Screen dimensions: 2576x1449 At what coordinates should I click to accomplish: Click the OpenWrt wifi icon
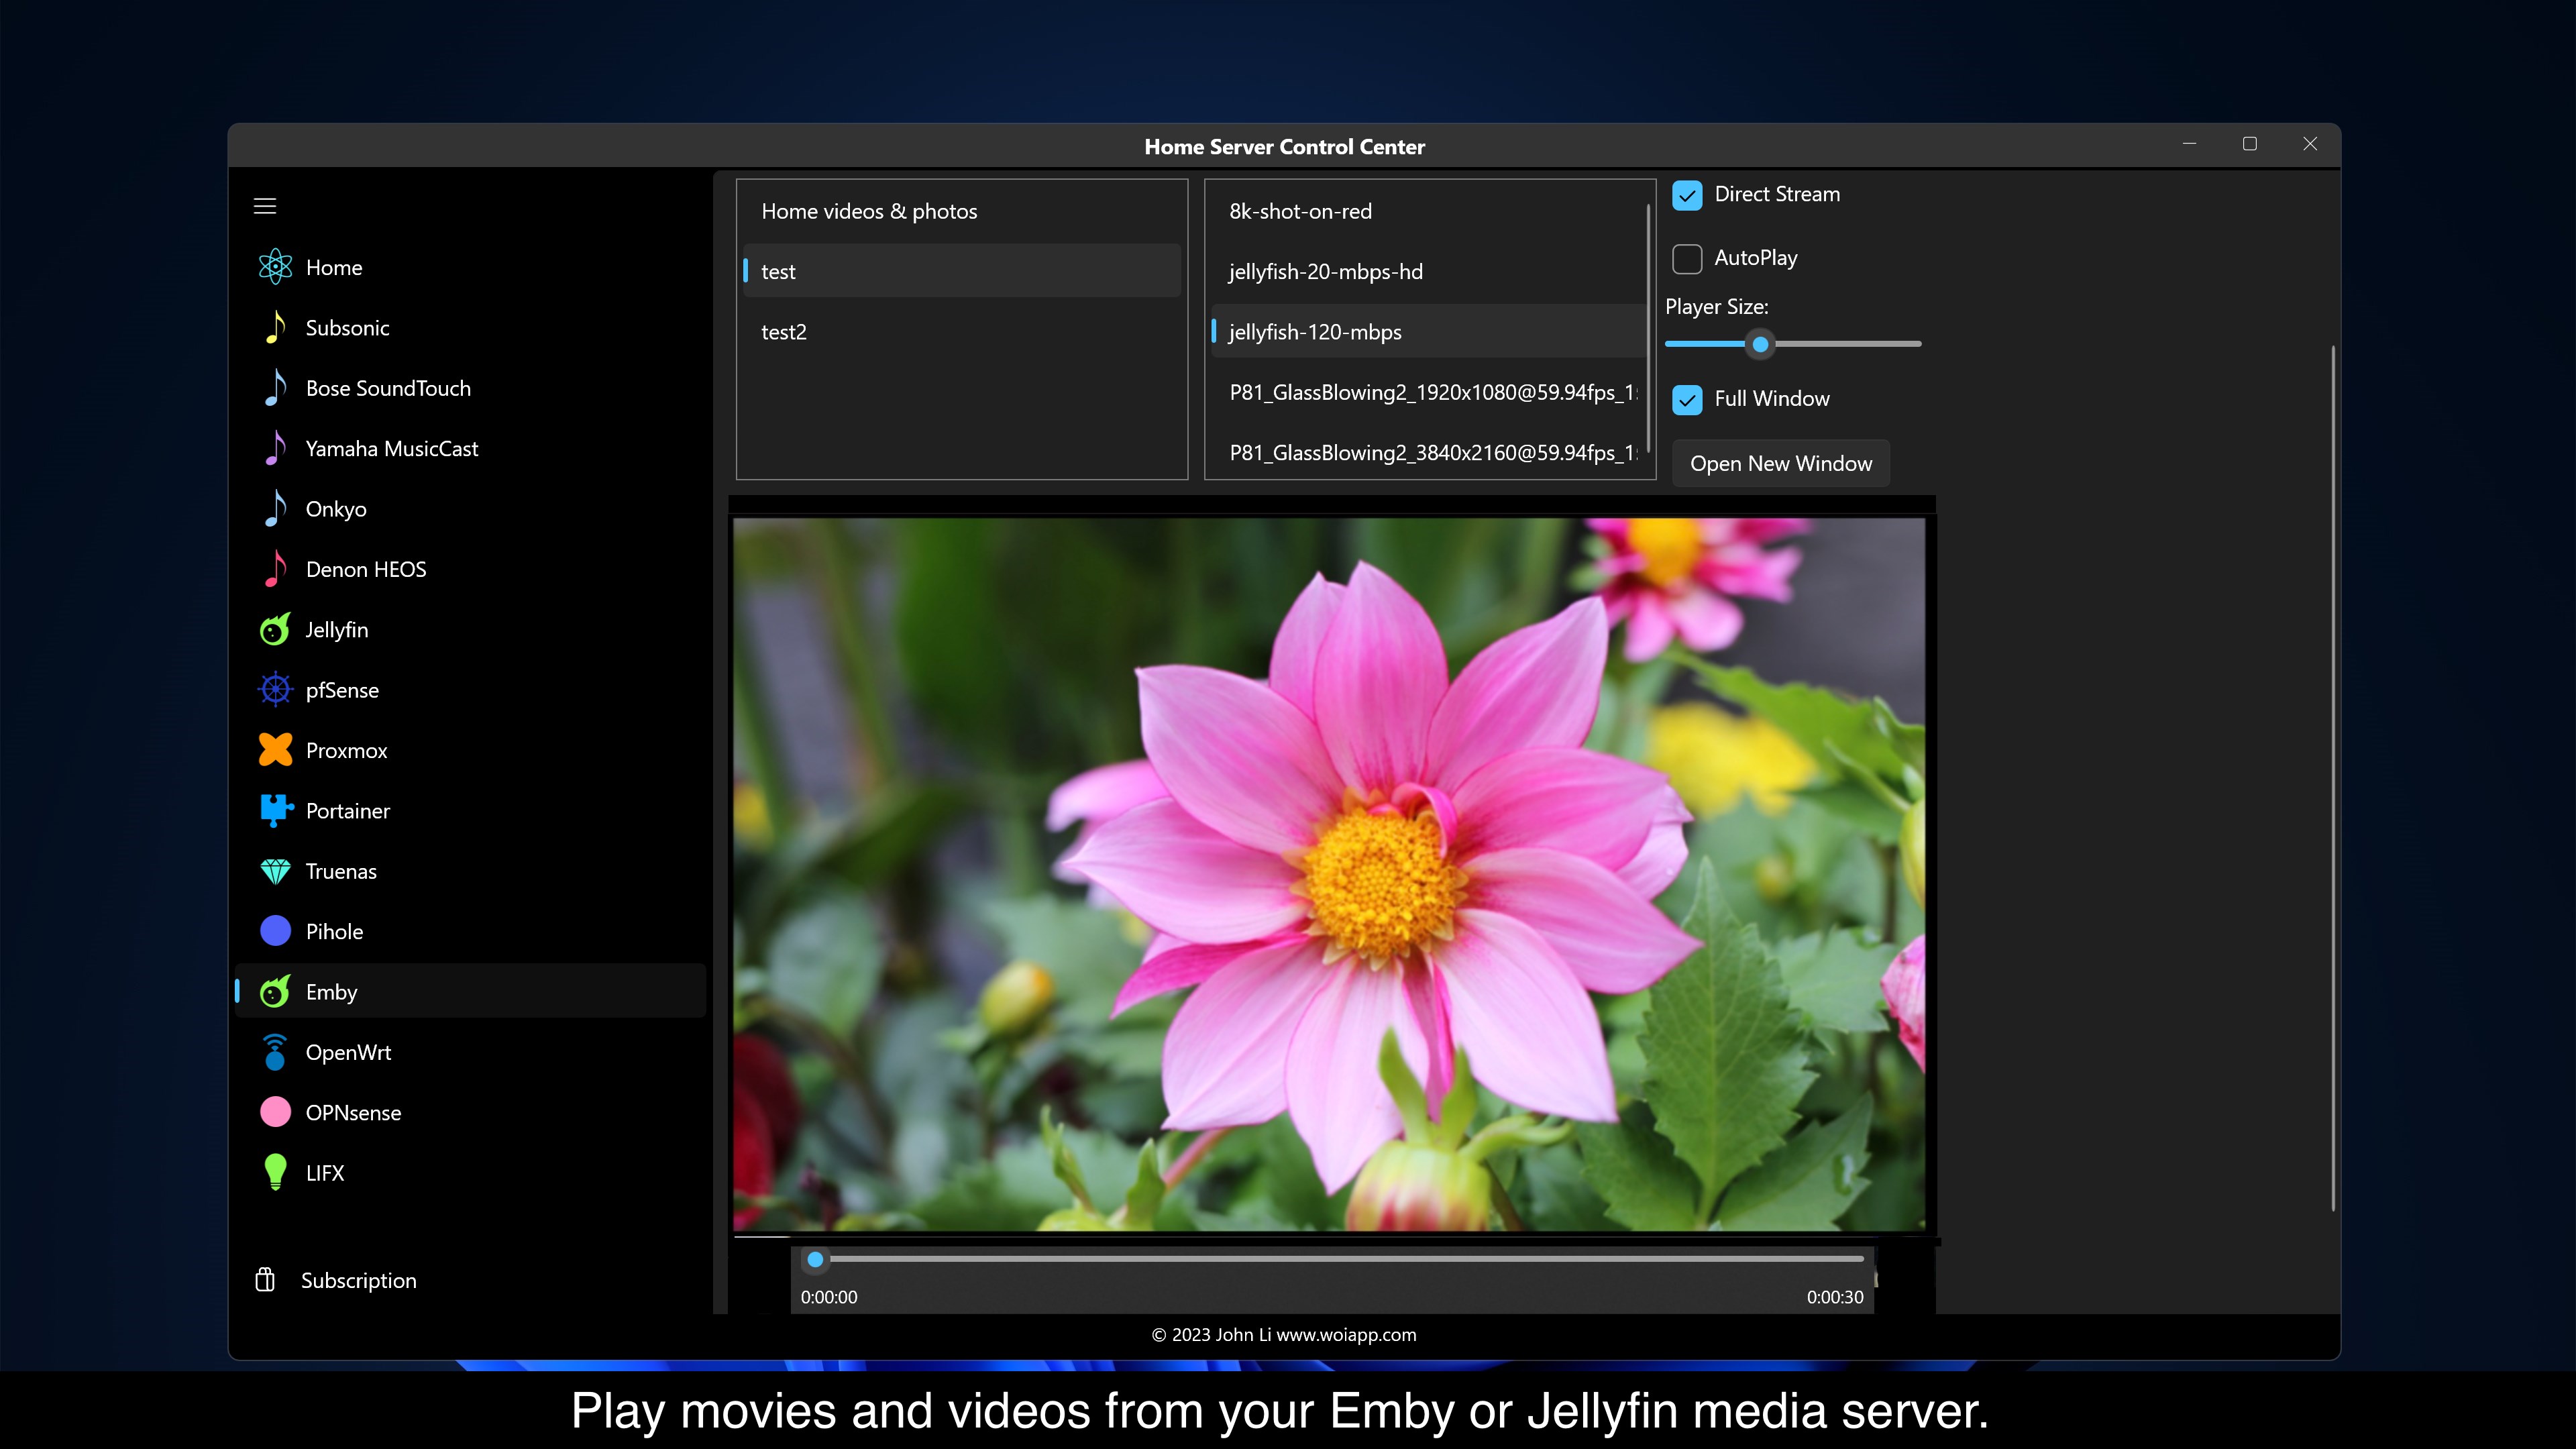pos(275,1052)
